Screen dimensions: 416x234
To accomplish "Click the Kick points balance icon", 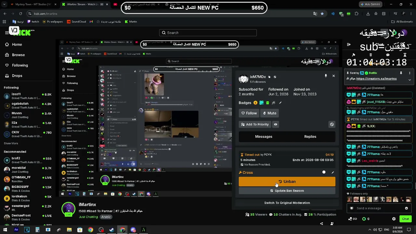I will click(364, 219).
